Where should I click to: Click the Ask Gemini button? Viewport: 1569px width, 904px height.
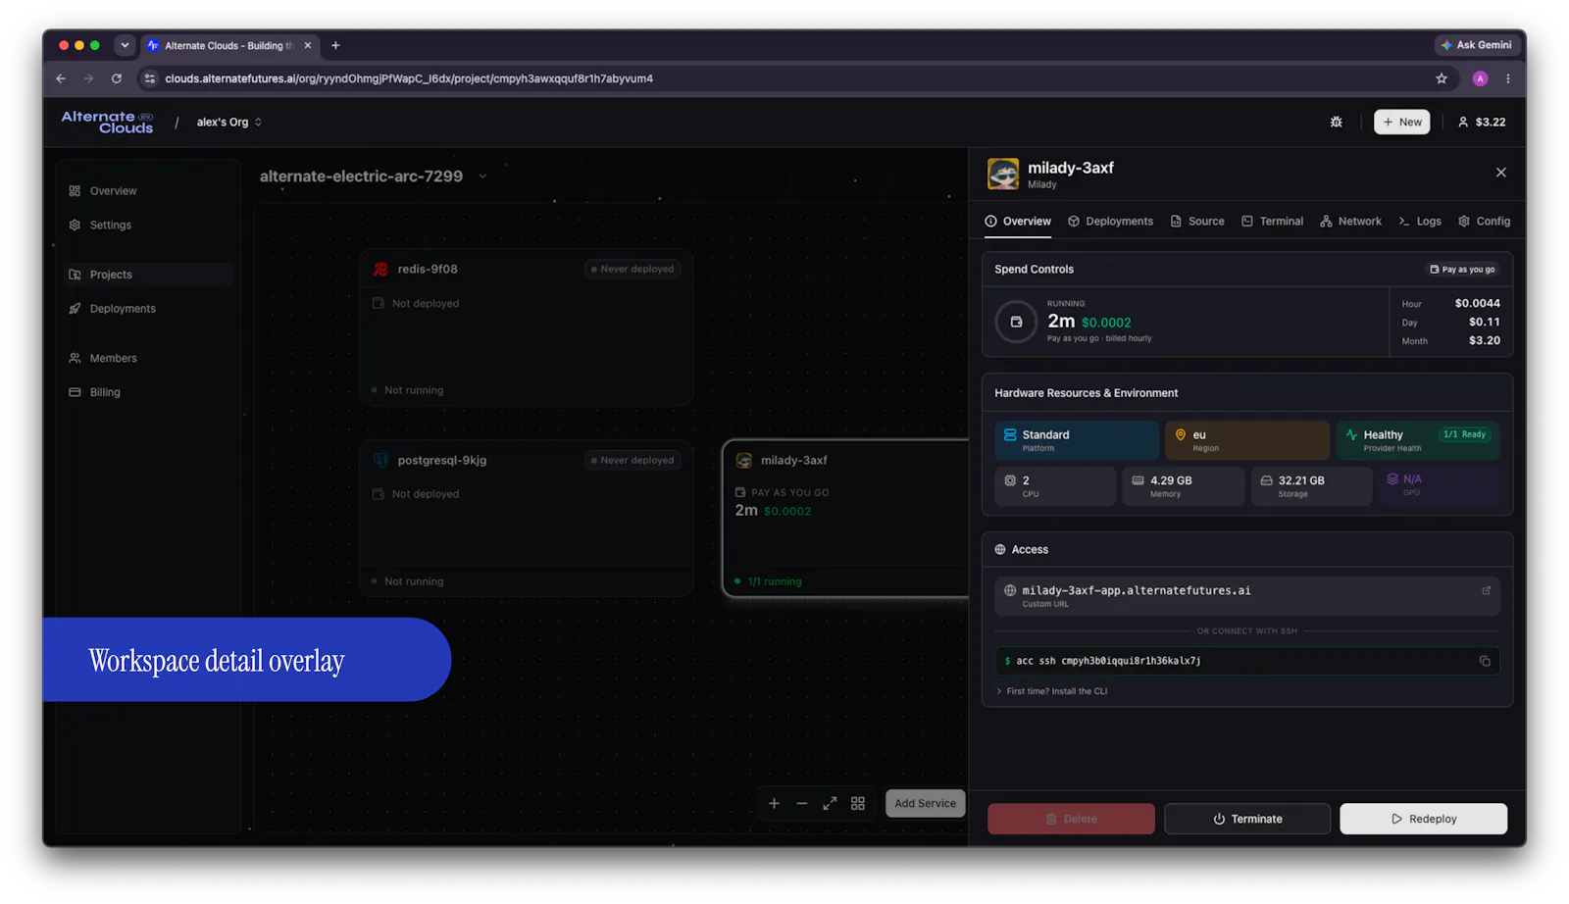point(1477,45)
